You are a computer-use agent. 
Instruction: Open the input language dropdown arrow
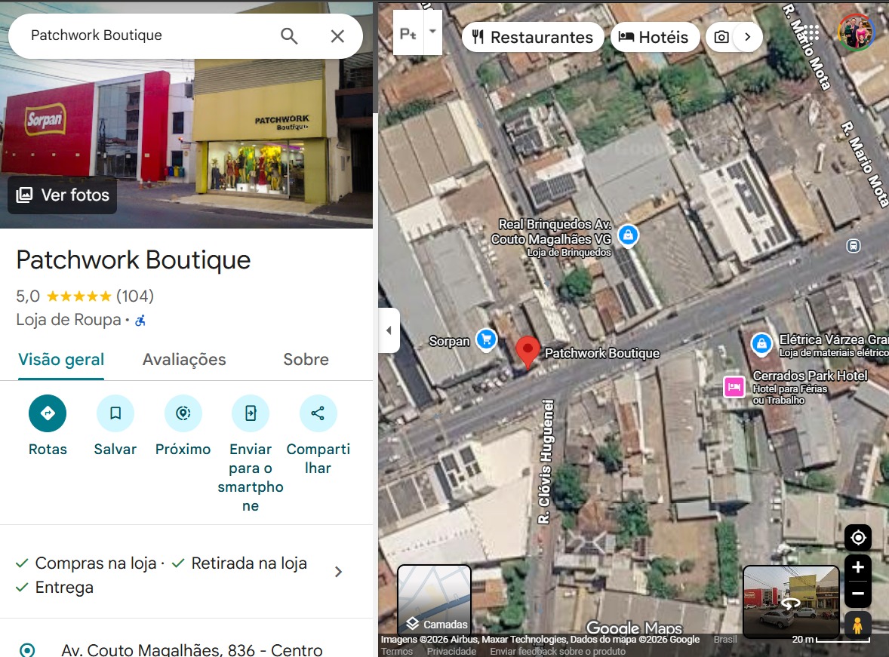point(432,32)
